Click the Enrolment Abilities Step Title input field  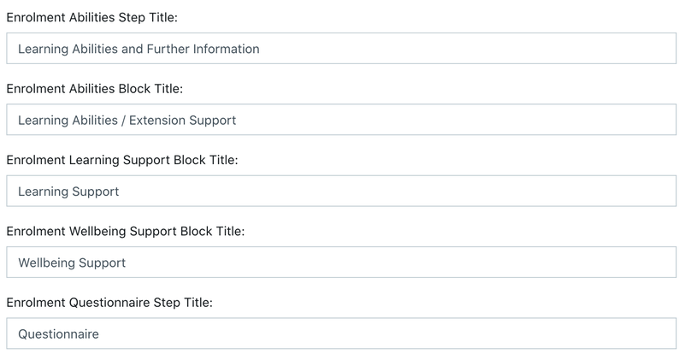click(342, 49)
